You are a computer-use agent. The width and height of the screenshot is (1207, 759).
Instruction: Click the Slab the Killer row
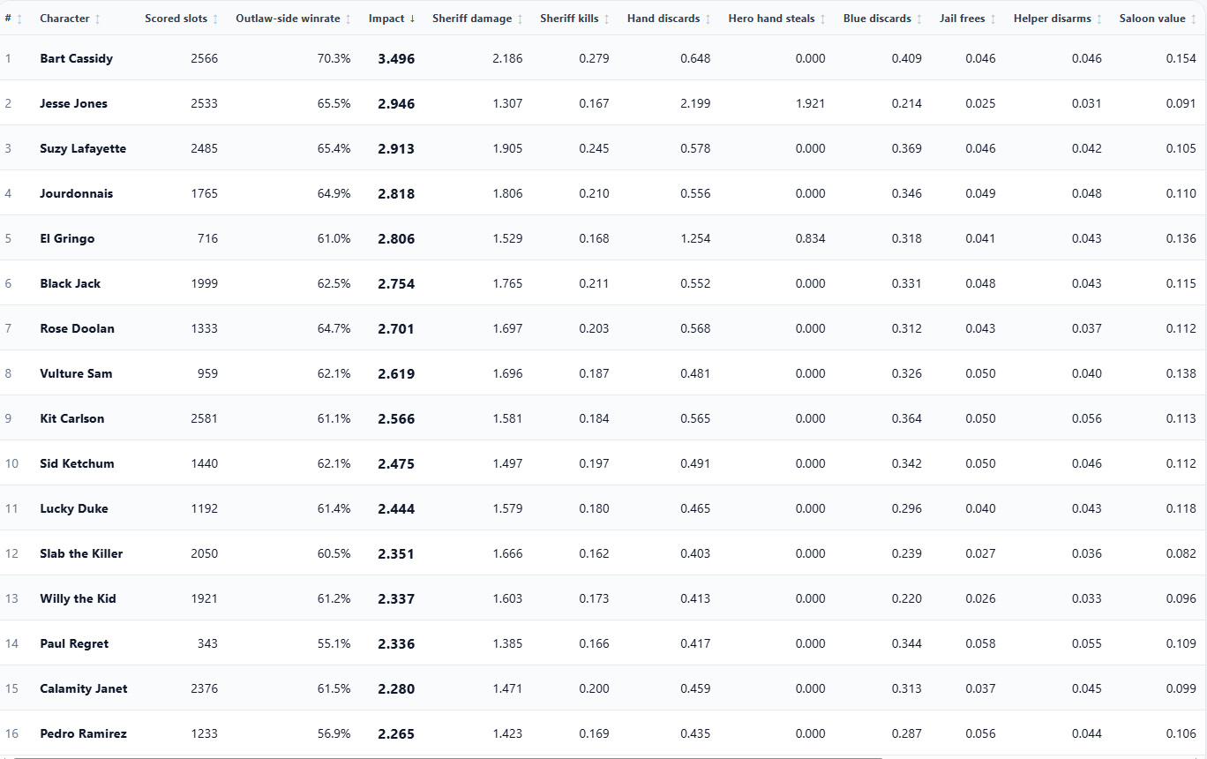tap(603, 553)
